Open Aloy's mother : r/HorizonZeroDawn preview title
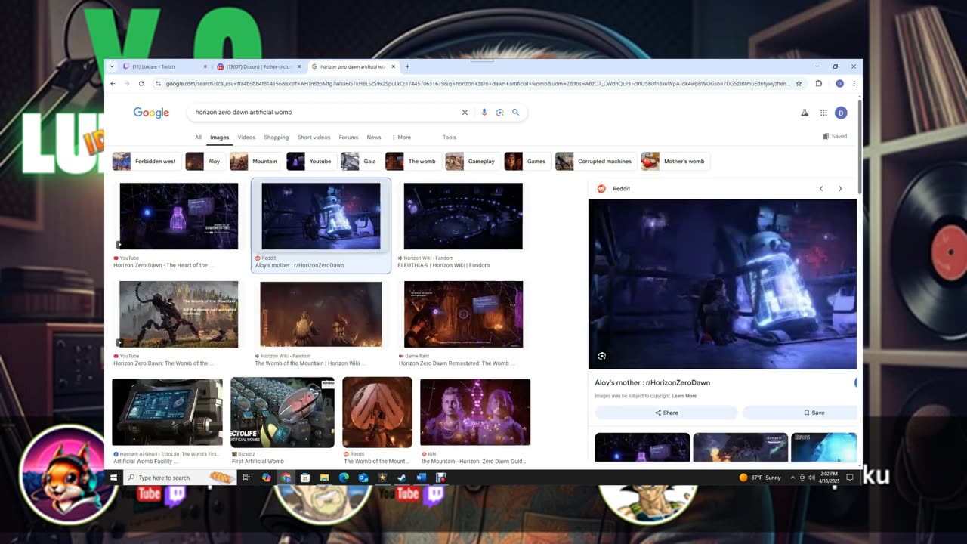Image resolution: width=967 pixels, height=544 pixels. 653,382
